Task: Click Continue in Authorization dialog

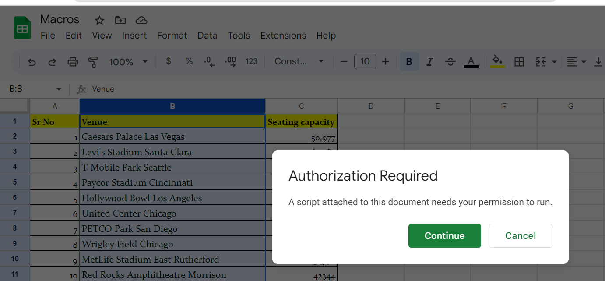Action: [445, 236]
